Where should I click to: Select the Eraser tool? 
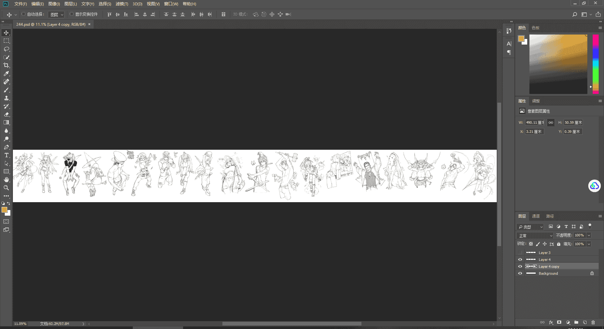[x=6, y=114]
